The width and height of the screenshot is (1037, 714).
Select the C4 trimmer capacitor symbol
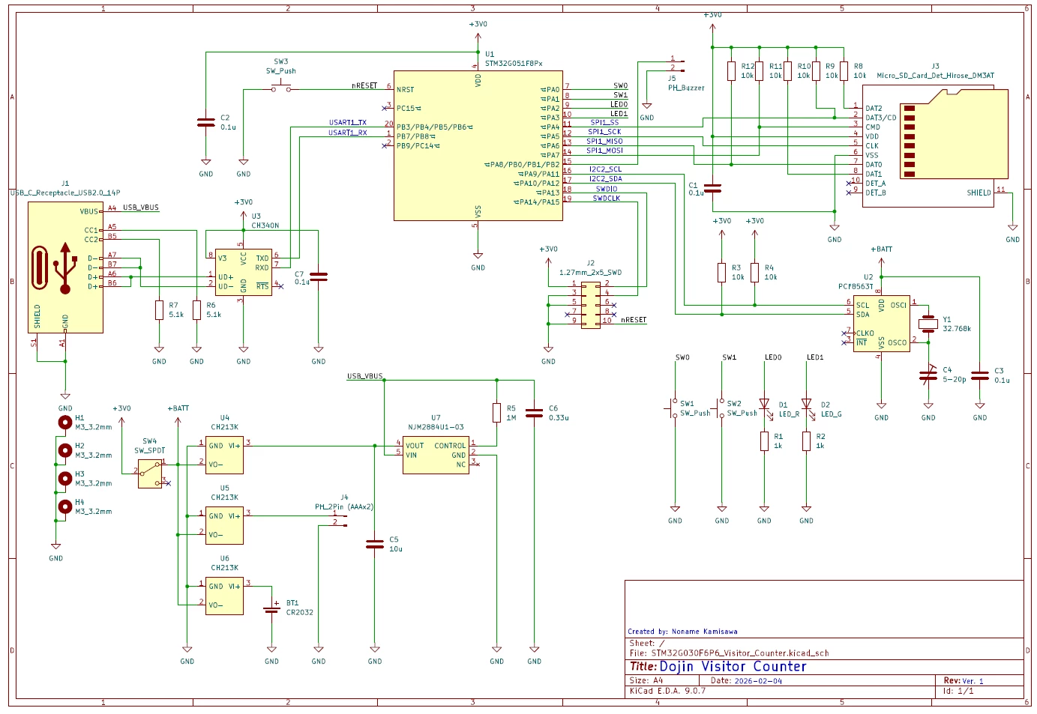(928, 375)
